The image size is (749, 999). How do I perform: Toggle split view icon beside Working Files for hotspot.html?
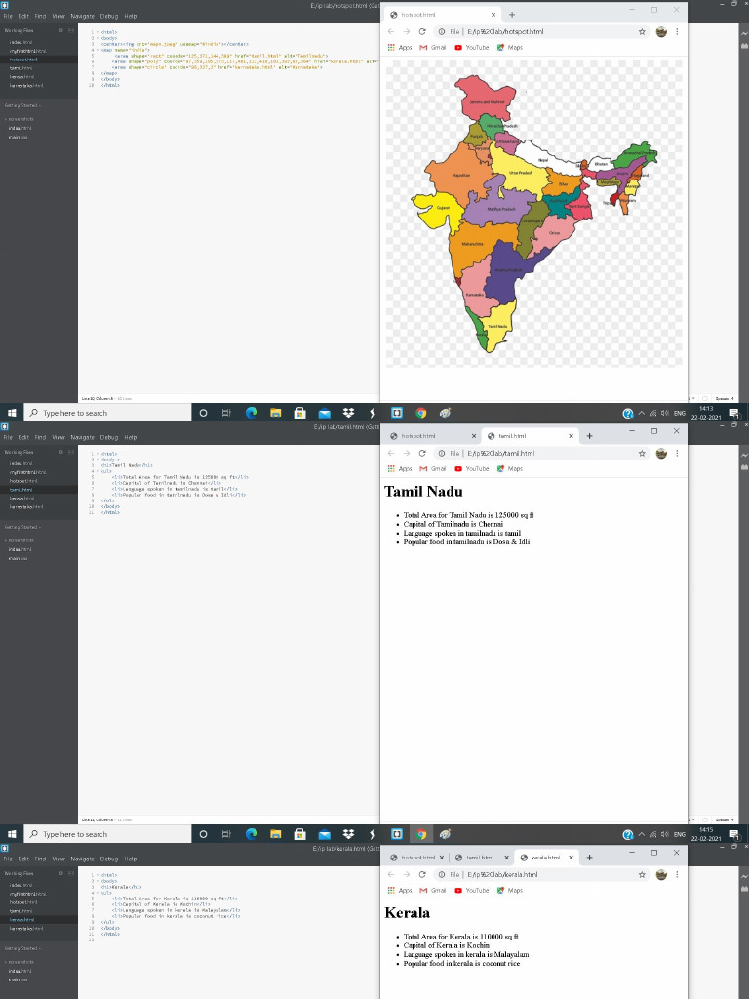coord(69,30)
